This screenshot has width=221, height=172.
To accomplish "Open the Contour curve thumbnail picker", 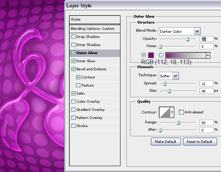I will tap(165, 112).
